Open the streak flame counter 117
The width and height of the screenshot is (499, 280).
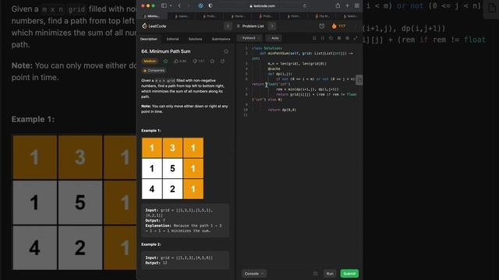(338, 26)
